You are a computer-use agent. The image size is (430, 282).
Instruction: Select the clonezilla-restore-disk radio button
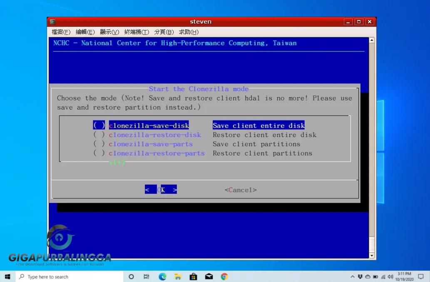tap(99, 135)
